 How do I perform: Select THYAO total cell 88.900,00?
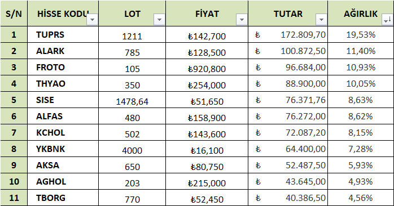[288, 83]
